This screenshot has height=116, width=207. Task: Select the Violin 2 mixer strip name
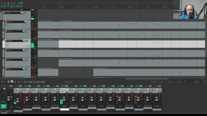[x=64, y=106]
